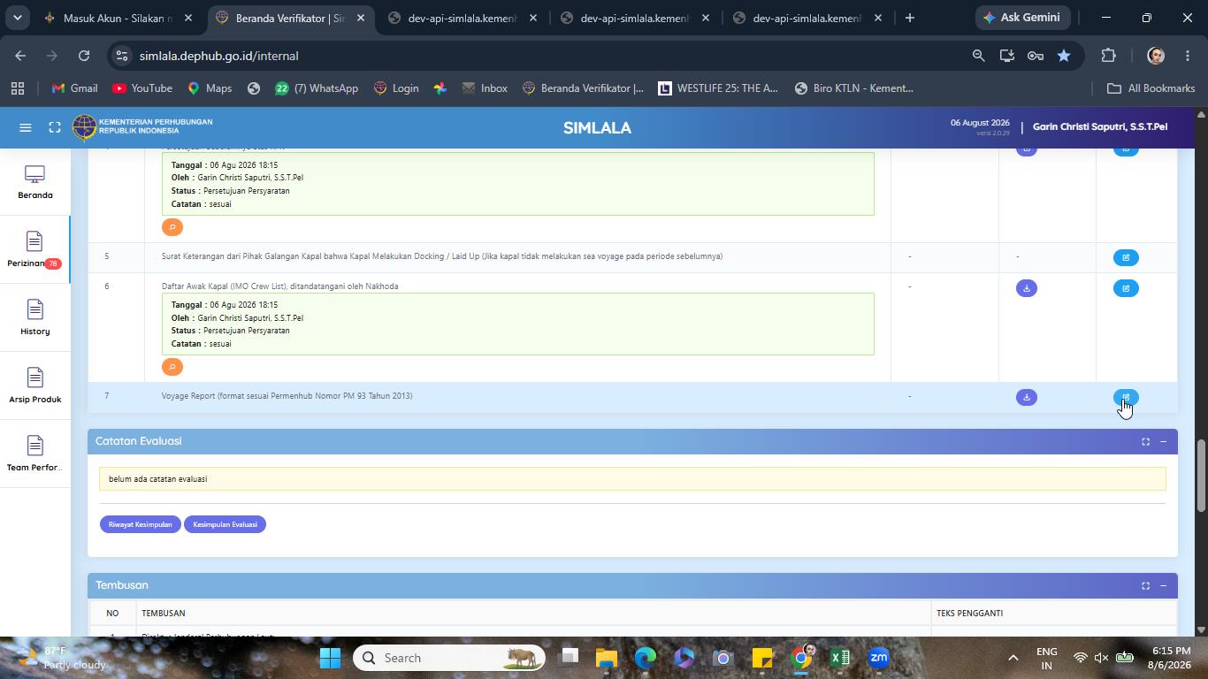Go to Arsip Produk sidebar item
Viewport: 1208px width, 679px height.
point(34,385)
